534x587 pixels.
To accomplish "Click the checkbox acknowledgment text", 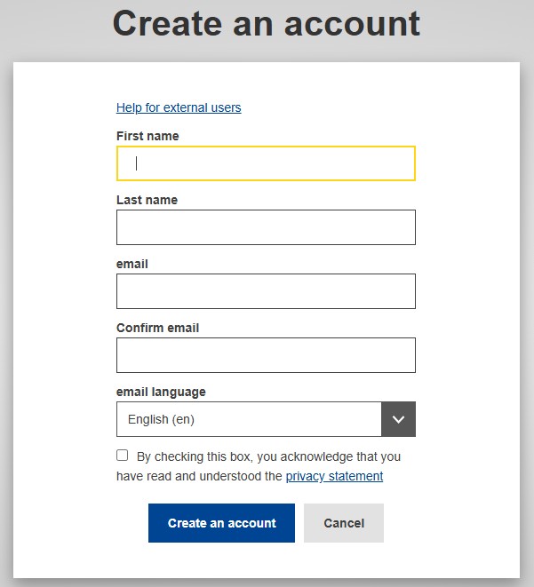I will point(268,457).
